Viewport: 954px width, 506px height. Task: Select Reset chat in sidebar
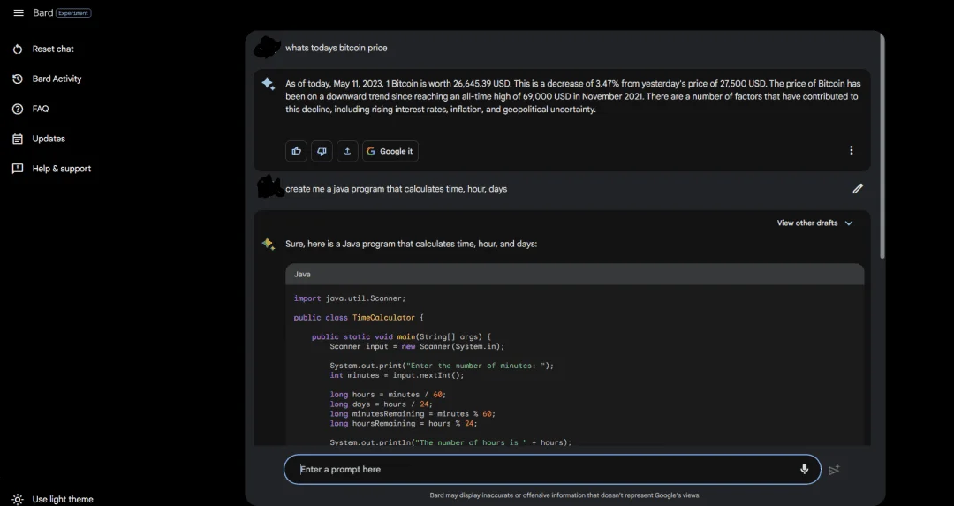[x=53, y=49]
